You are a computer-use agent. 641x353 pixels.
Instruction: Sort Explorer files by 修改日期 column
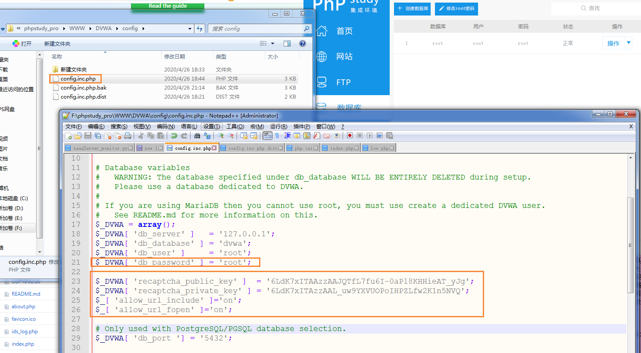click(174, 56)
